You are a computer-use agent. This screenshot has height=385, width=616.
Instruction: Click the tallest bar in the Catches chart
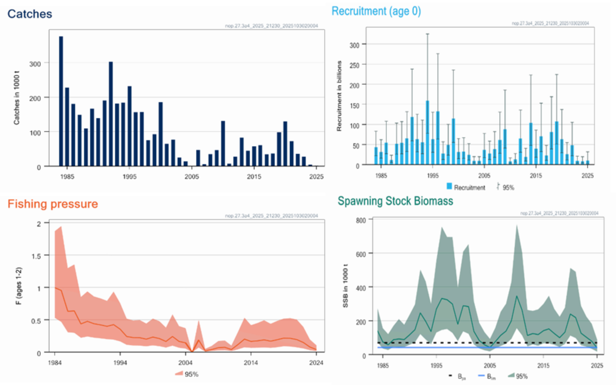tap(61, 101)
